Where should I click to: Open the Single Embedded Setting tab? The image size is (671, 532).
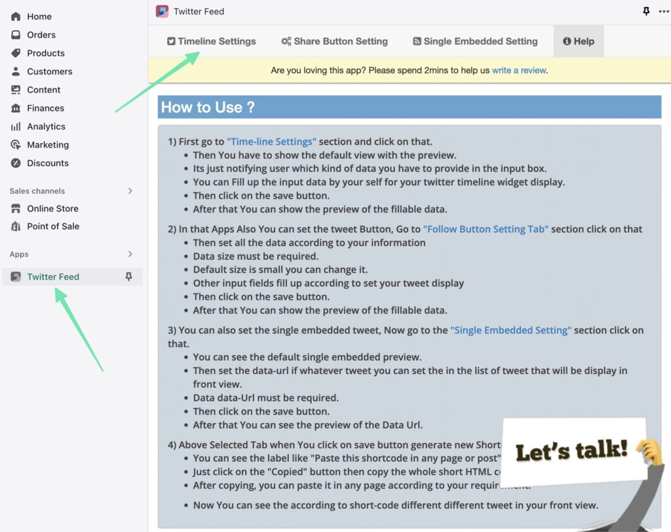coord(475,41)
